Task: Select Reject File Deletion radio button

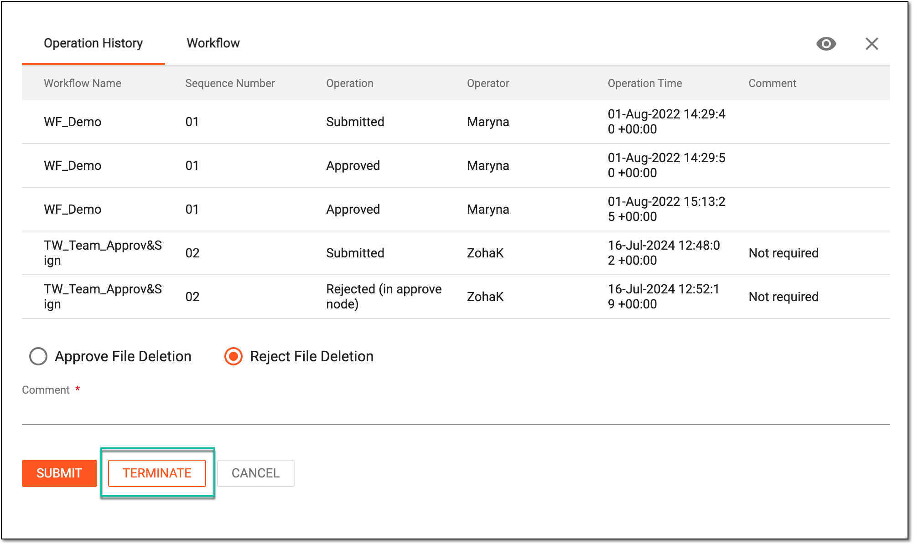Action: click(233, 356)
